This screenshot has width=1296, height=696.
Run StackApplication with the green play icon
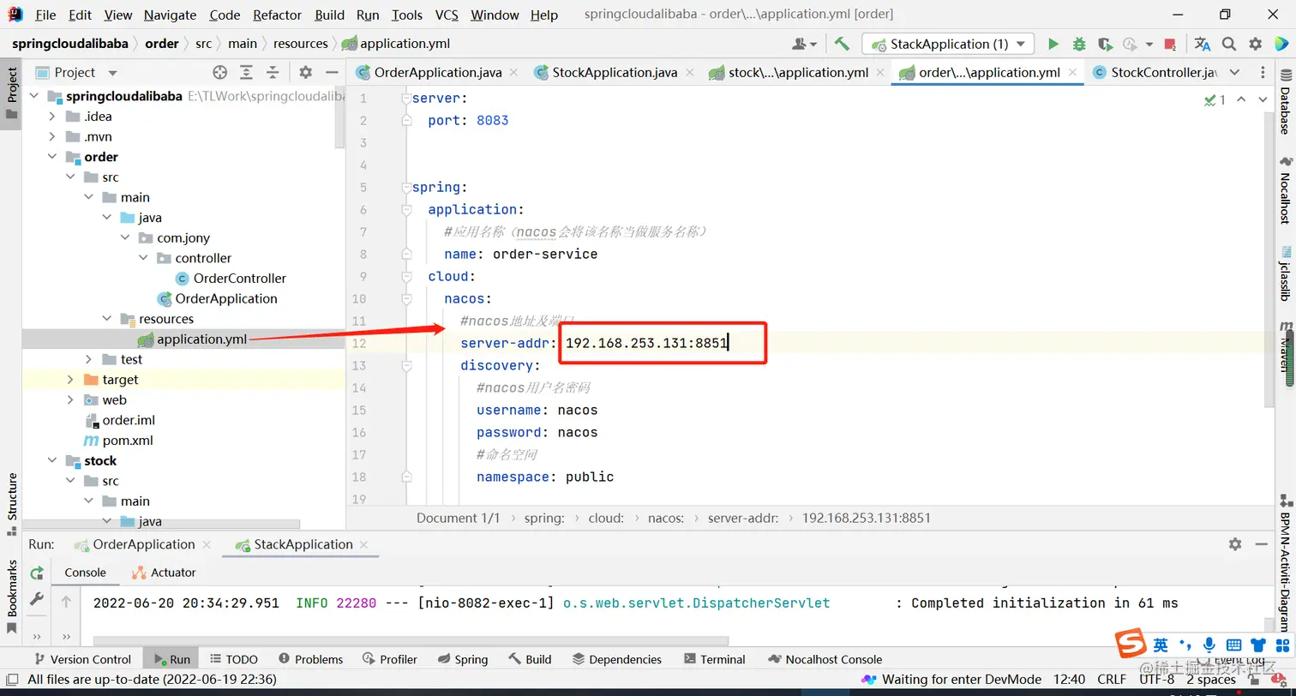[x=1053, y=44]
